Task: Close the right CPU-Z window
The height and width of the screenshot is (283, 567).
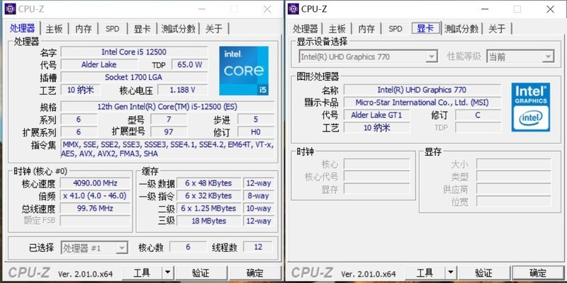Action: coord(550,9)
